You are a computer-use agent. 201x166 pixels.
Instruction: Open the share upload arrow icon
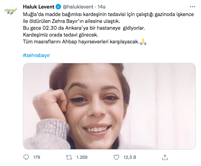(x=165, y=157)
